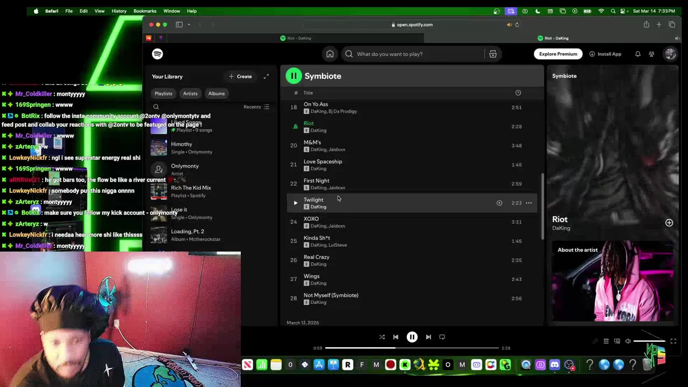
Task: Mute the Spotify volume speaker icon
Action: tap(628, 341)
